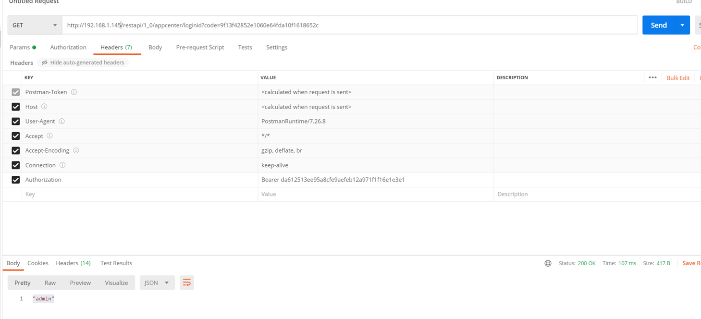Click the wrap lines icon in response
The image size is (701, 319).
click(187, 282)
